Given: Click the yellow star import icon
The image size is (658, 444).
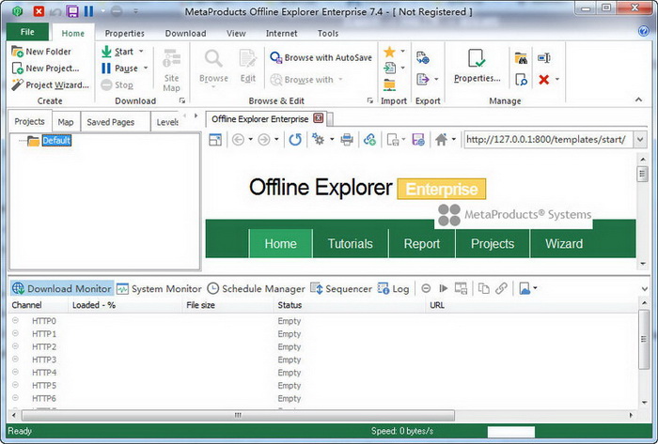Looking at the screenshot, I should (x=389, y=52).
